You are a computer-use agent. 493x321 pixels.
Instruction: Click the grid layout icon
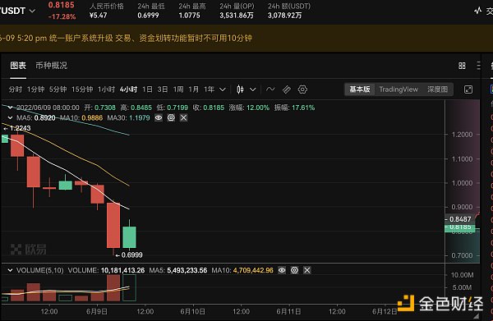point(462,66)
